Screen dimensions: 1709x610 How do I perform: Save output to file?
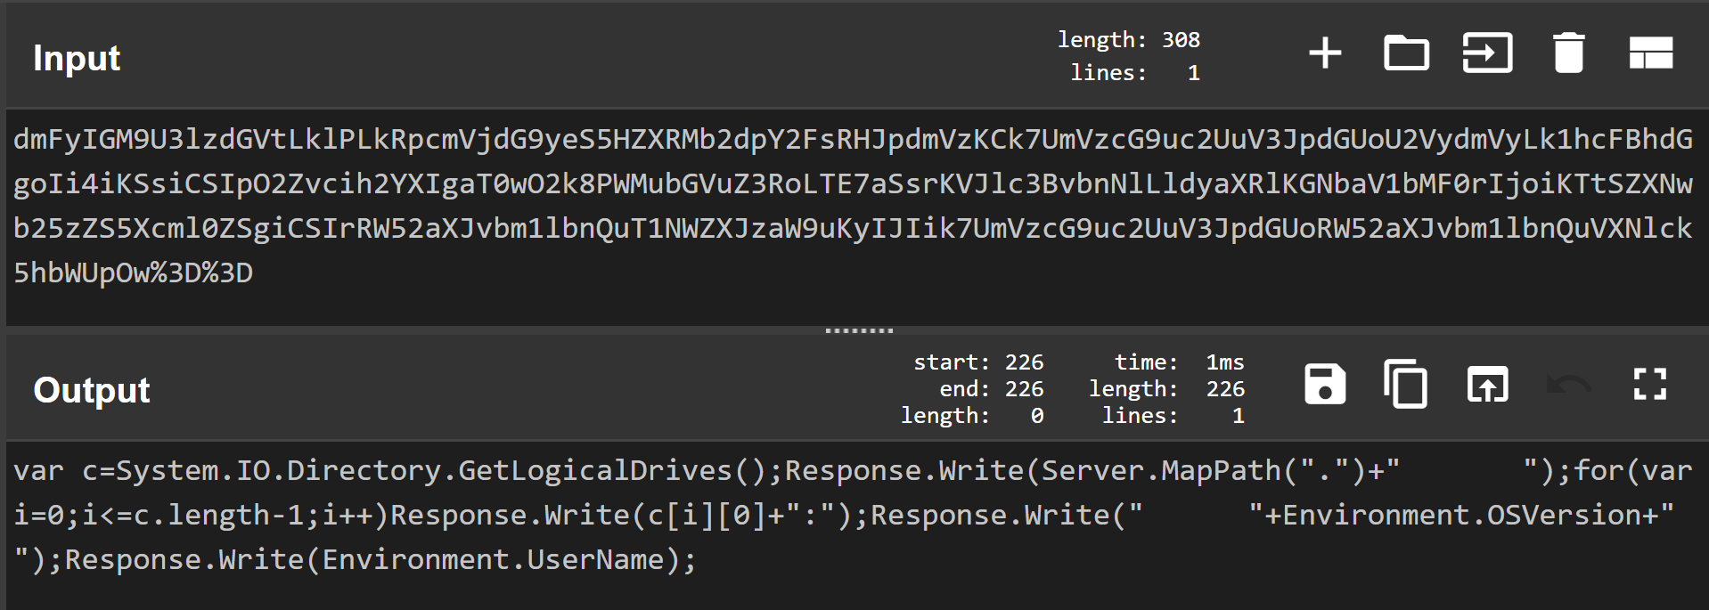click(1325, 386)
